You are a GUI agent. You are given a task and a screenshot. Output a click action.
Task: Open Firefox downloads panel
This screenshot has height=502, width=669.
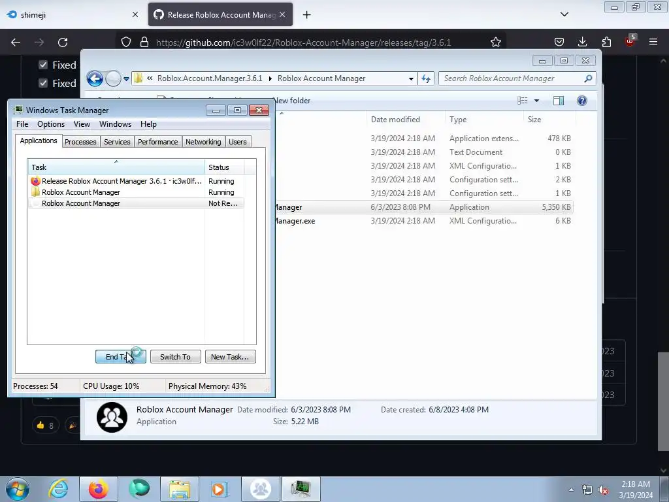582,42
